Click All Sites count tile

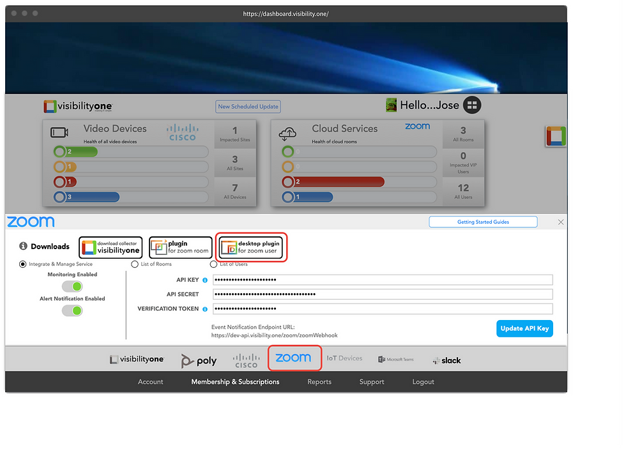[x=235, y=163]
